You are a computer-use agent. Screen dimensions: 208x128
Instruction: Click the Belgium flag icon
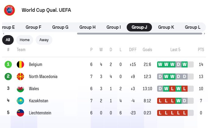tap(20, 64)
